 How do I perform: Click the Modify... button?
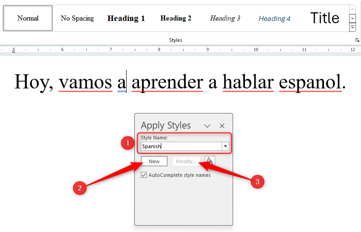tap(186, 161)
